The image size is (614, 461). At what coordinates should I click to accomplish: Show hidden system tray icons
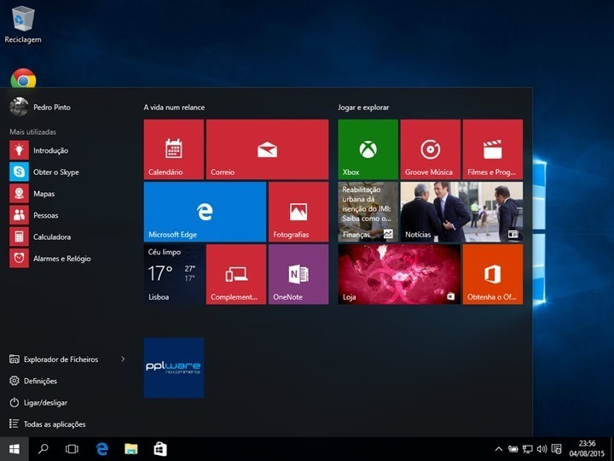[x=499, y=449]
